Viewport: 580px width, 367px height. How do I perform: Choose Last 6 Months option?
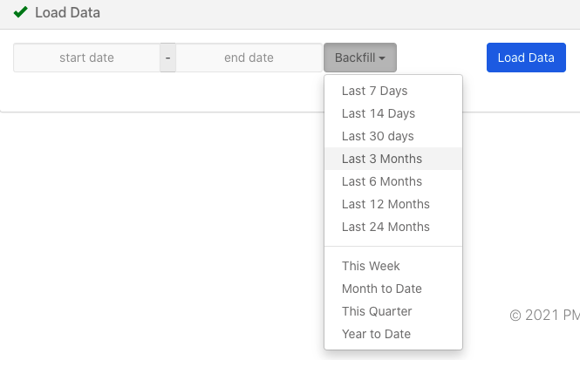[x=393, y=181]
